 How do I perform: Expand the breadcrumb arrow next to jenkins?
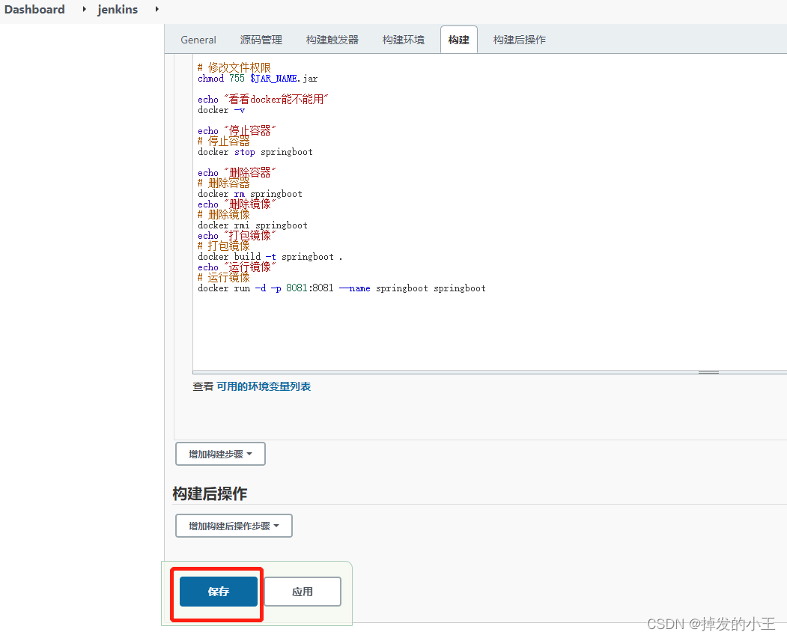tap(156, 10)
